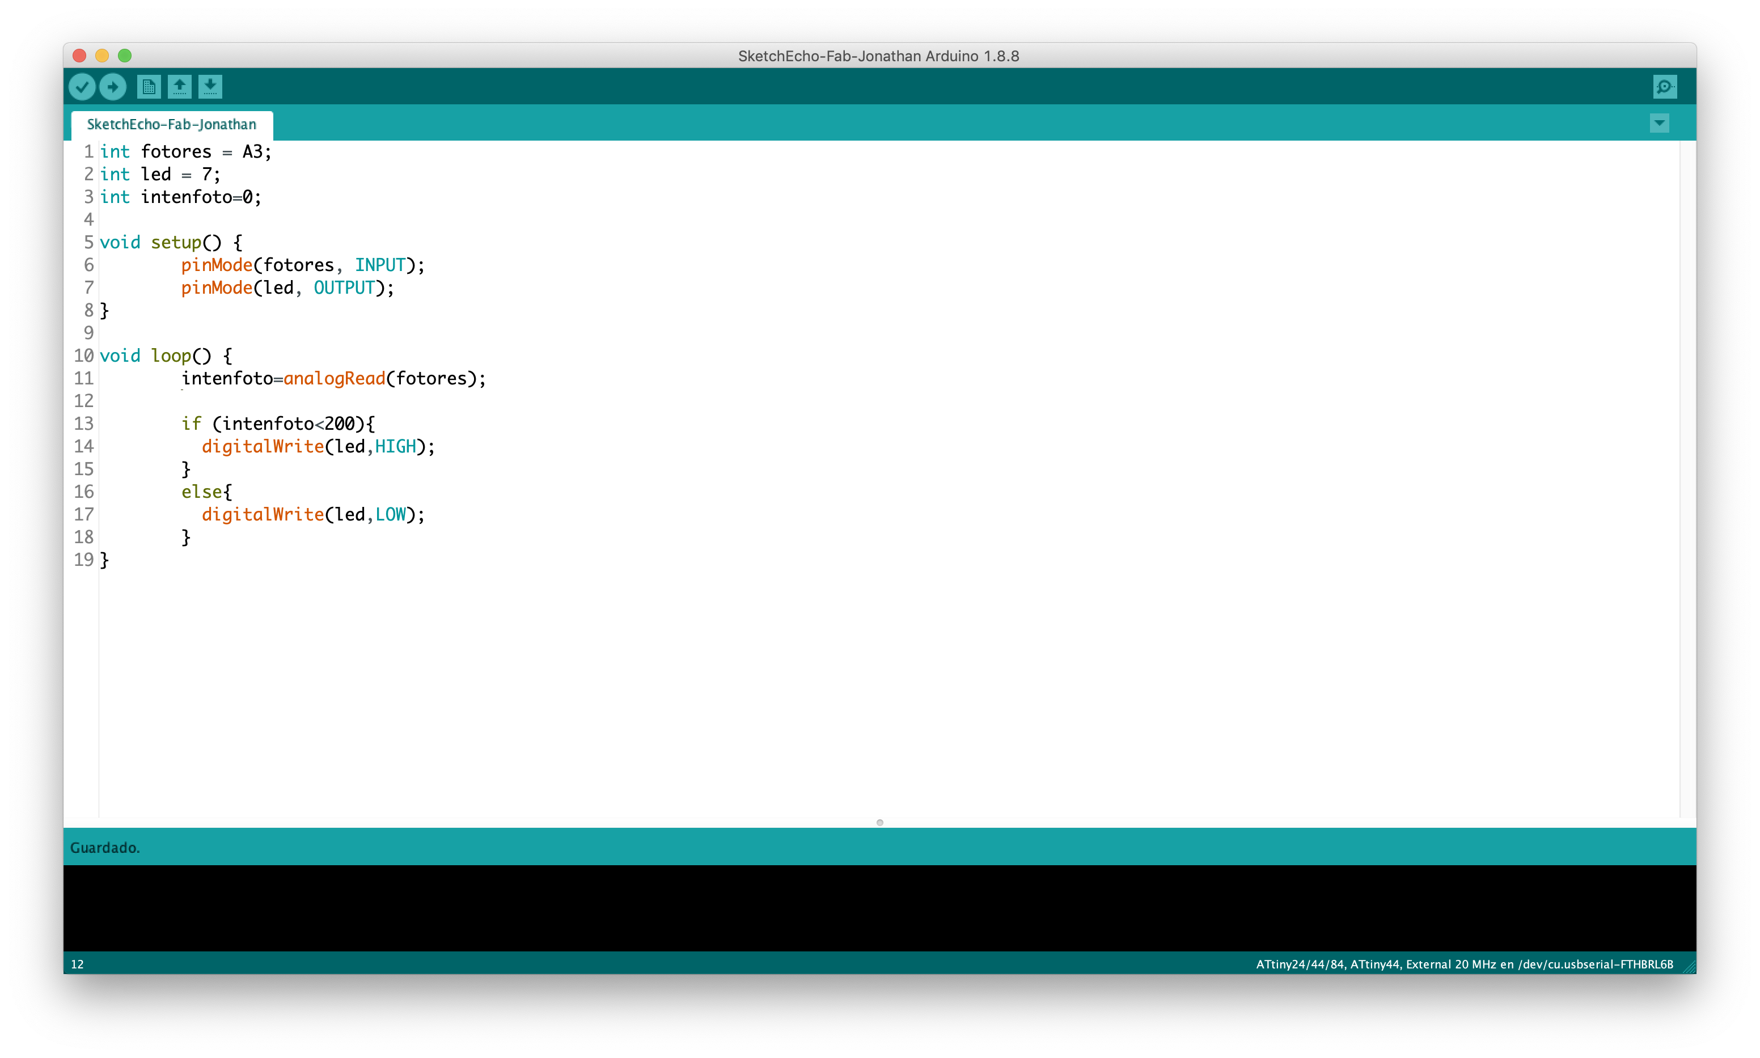Click the window title 'SketchEcho-Fab-Jonathan Arduino 1.8.8'
Image resolution: width=1760 pixels, height=1058 pixels.
tap(878, 56)
